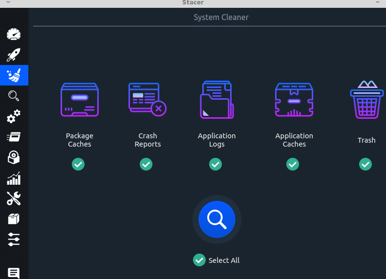Uncheck the Application Caches checkmark

tap(293, 164)
